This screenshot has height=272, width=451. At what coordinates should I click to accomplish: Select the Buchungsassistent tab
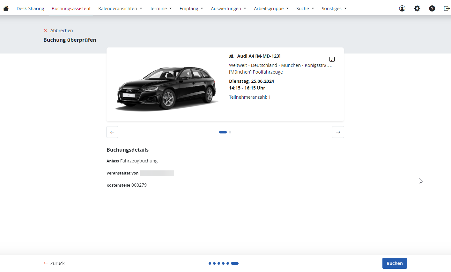[71, 9]
